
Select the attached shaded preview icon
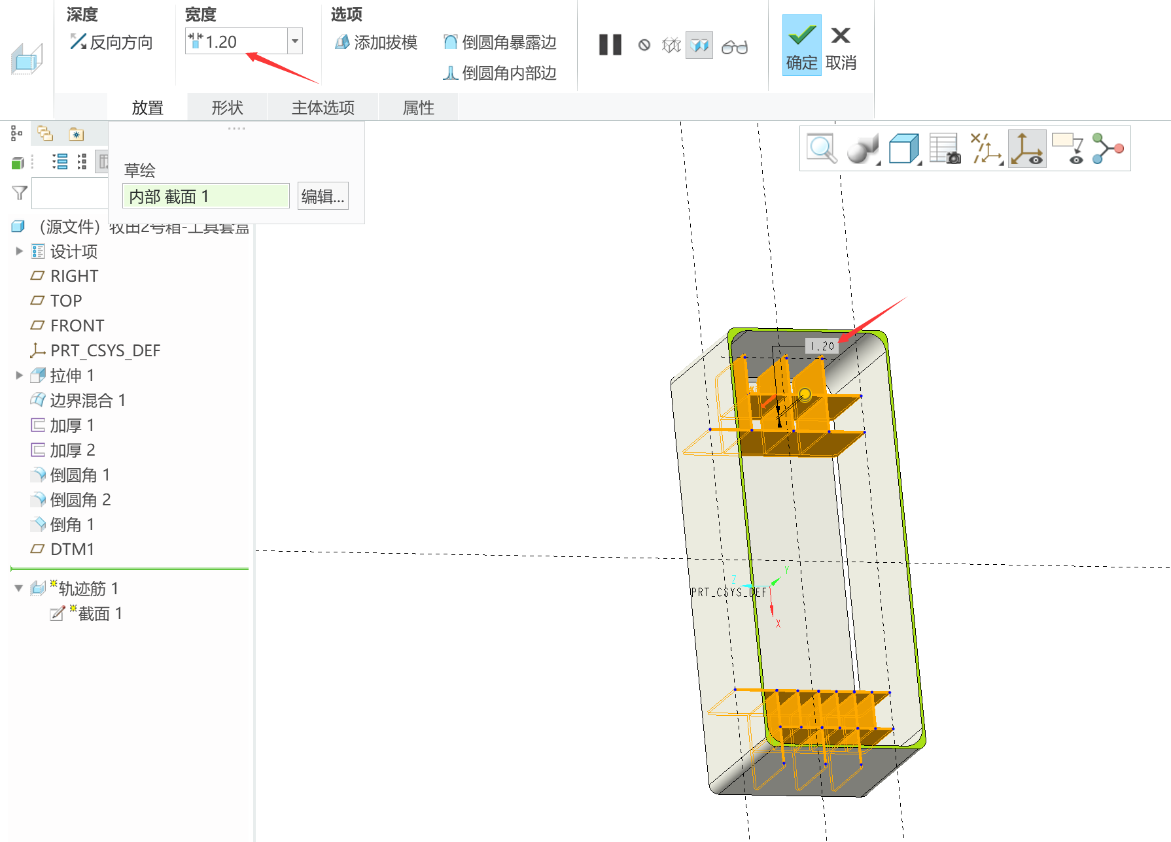point(699,45)
